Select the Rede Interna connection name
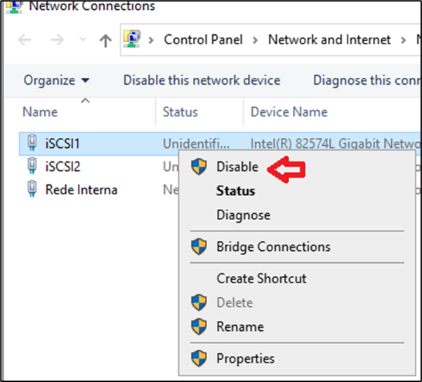This screenshot has width=422, height=382. pyautogui.click(x=81, y=189)
